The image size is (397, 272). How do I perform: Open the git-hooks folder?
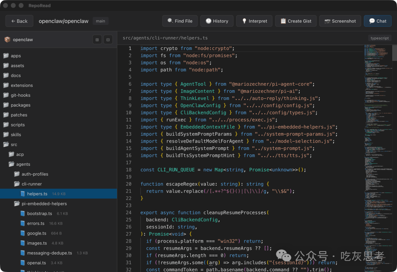pyautogui.click(x=58, y=95)
